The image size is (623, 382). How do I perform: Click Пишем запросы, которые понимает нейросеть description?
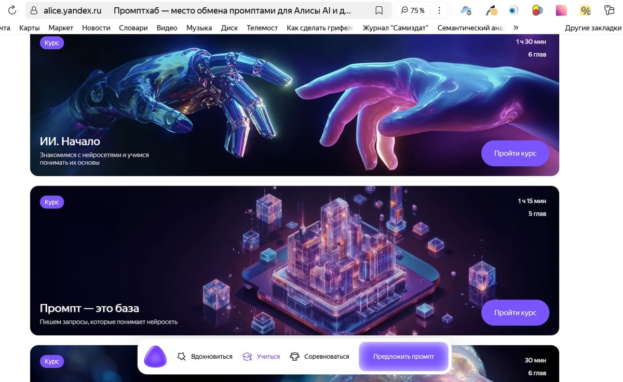point(109,322)
